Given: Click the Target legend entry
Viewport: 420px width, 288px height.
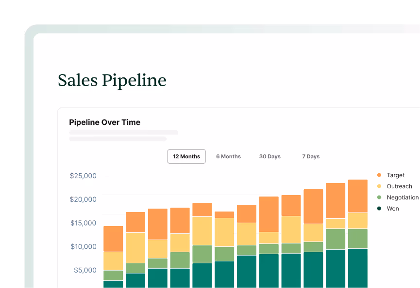Looking at the screenshot, I should [391, 175].
